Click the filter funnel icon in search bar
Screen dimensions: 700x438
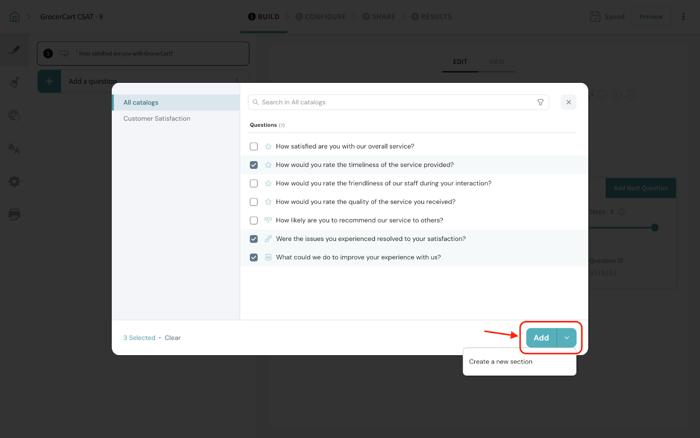(x=540, y=102)
